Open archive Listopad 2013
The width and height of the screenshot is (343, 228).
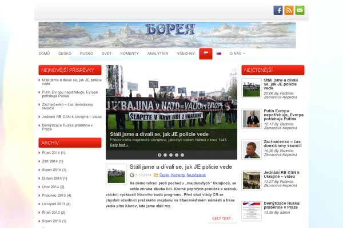(56, 204)
